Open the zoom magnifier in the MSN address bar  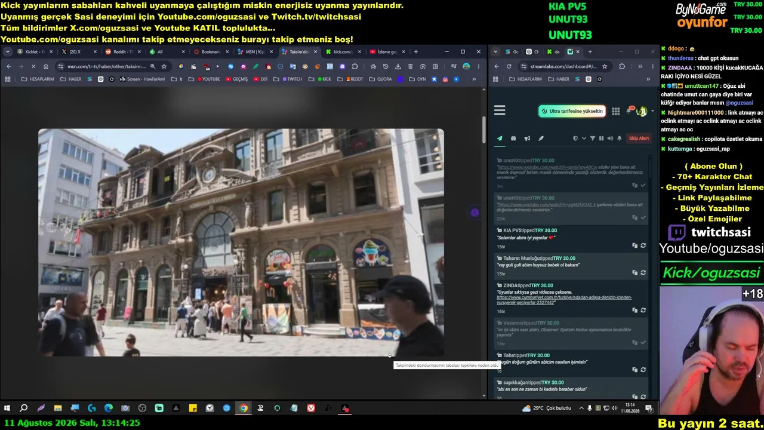[x=153, y=66]
